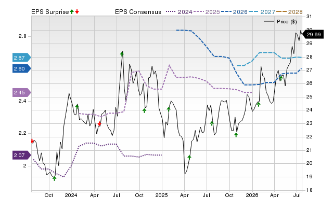Click the 2.07 consensus value tag
This screenshot has height=198, width=333.
pos(22,155)
